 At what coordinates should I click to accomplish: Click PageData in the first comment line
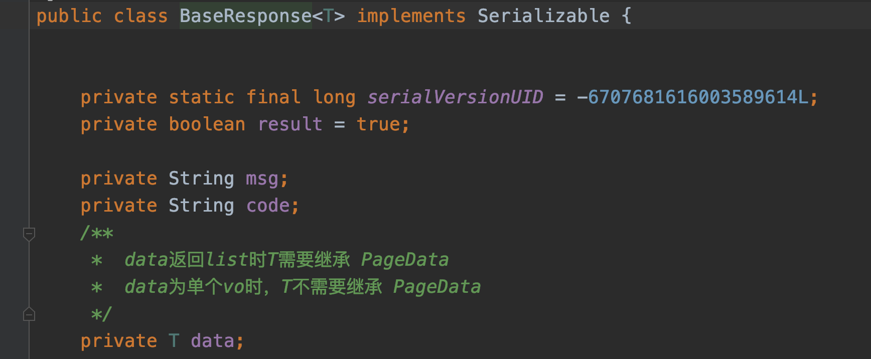(x=404, y=260)
